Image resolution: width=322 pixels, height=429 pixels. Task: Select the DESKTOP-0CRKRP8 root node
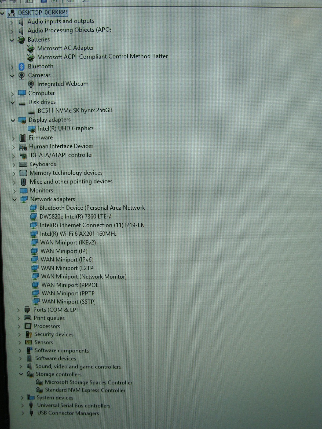42,13
